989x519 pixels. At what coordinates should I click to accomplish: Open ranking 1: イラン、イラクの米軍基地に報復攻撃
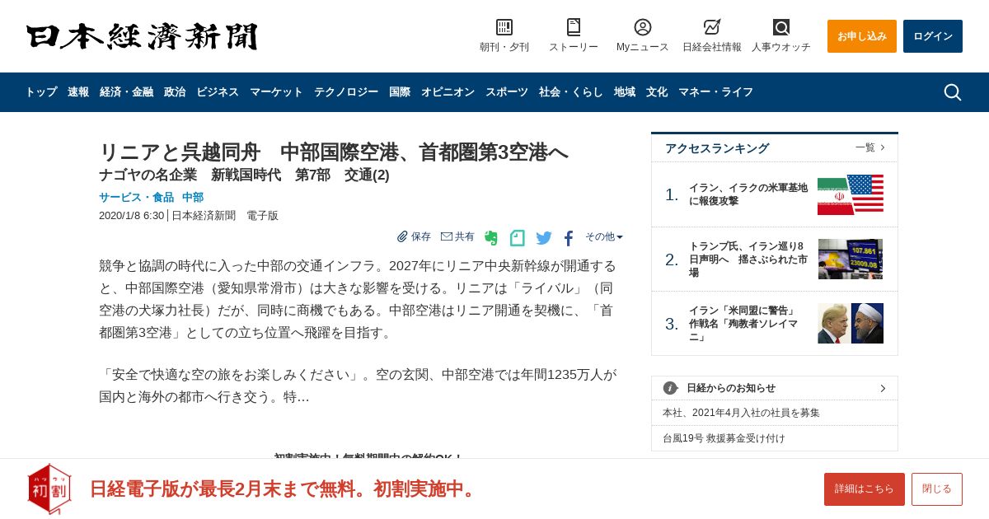(x=748, y=194)
